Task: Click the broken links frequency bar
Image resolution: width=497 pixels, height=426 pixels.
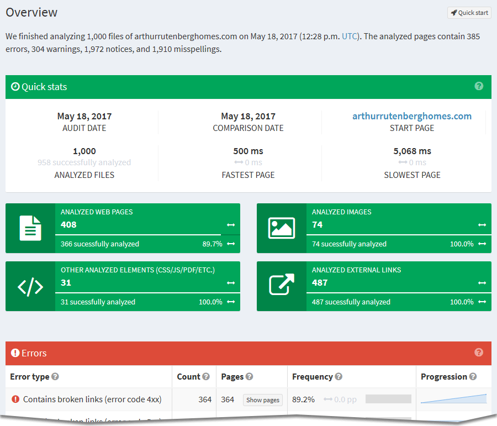Action: coord(388,399)
